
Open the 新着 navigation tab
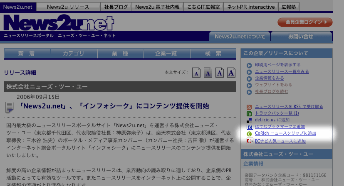pos(27,54)
